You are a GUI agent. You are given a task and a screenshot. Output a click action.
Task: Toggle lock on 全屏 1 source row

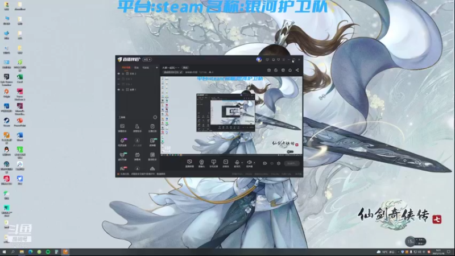tap(123, 90)
